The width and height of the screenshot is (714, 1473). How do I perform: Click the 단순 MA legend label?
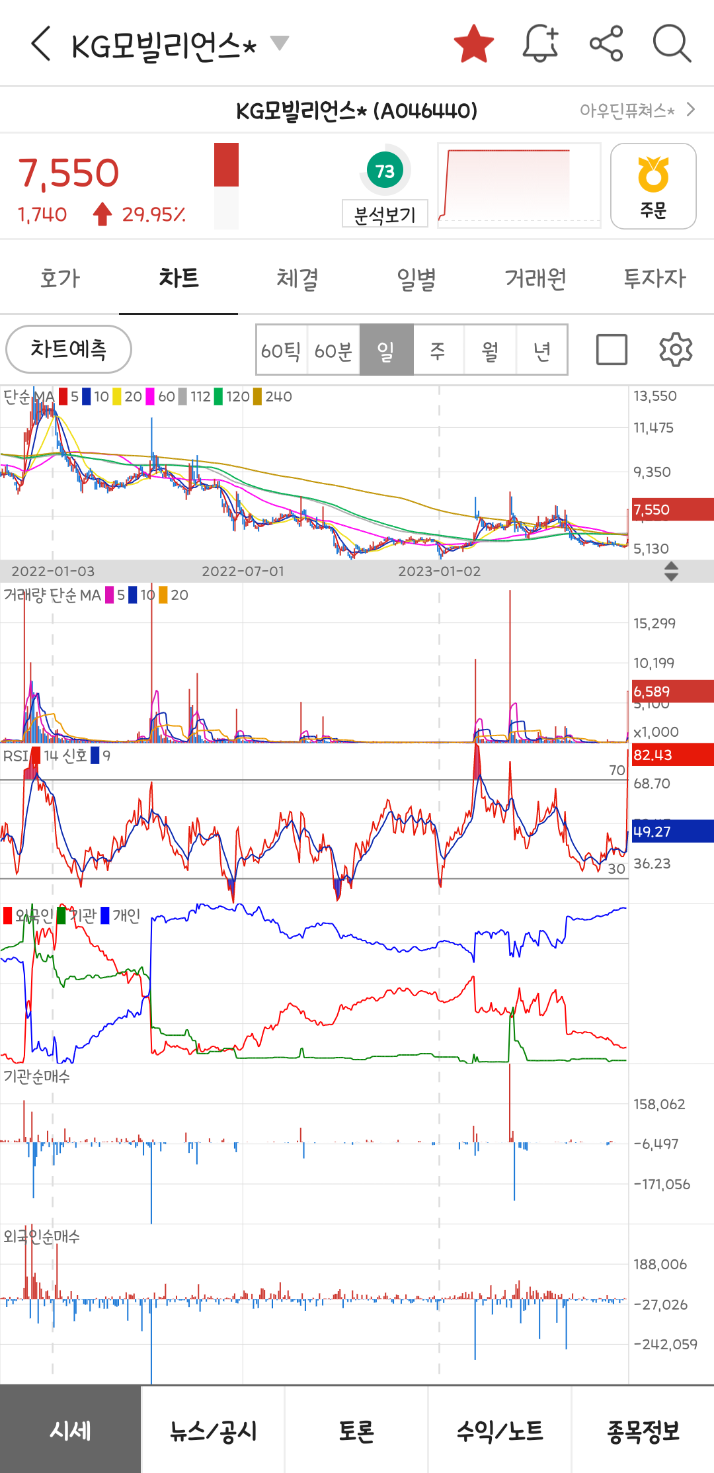29,396
